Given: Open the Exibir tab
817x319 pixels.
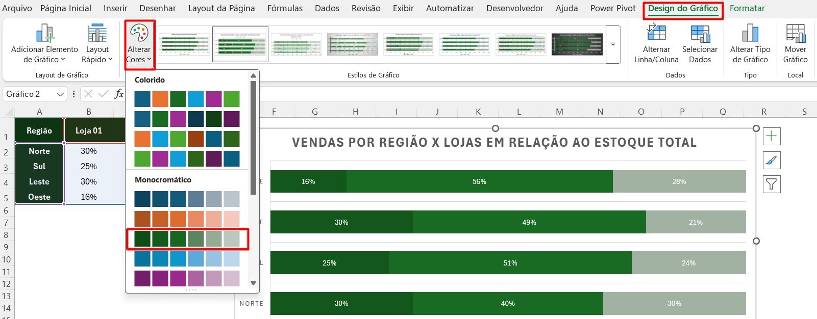Looking at the screenshot, I should tap(403, 9).
